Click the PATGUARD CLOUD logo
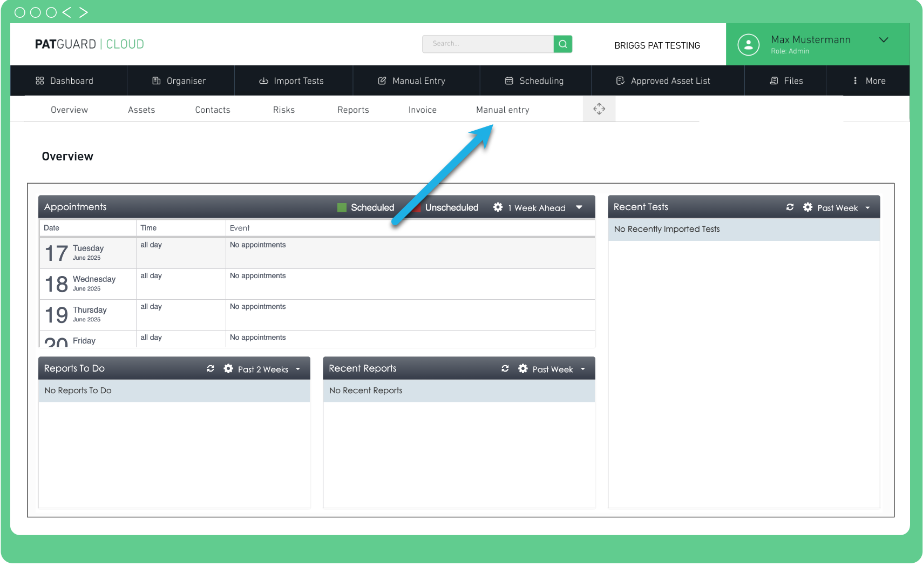This screenshot has width=923, height=566. (x=90, y=44)
